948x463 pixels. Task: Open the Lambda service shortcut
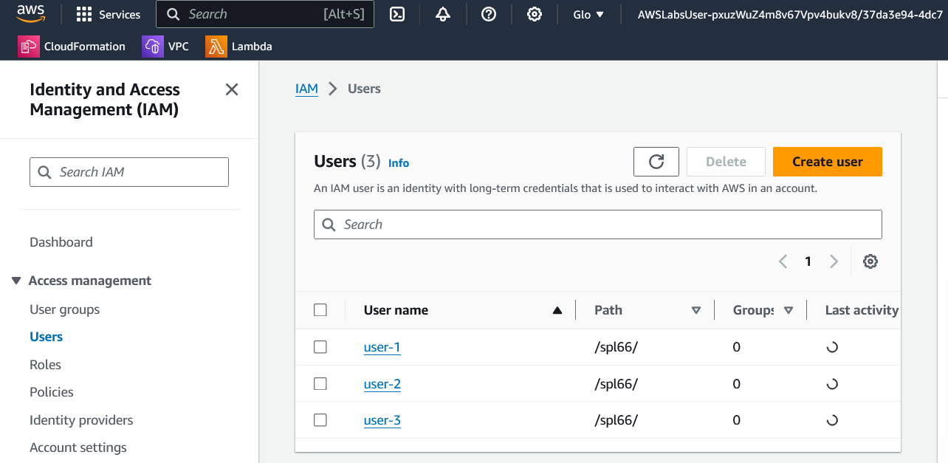[x=238, y=46]
